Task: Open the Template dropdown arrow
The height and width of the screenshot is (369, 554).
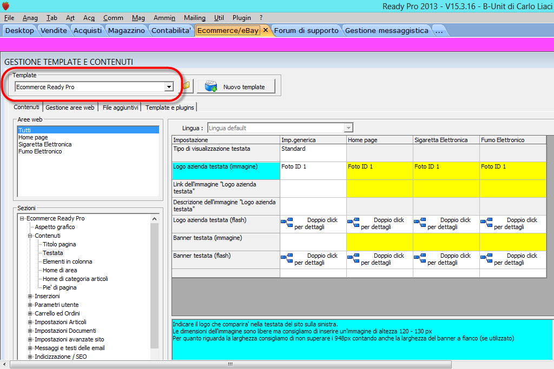Action: coord(169,87)
